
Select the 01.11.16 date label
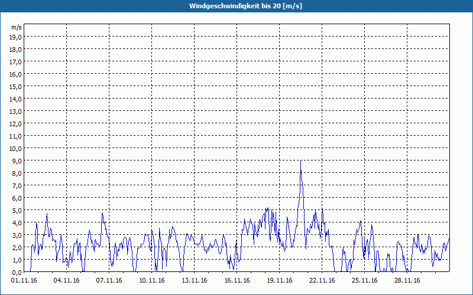tap(24, 281)
